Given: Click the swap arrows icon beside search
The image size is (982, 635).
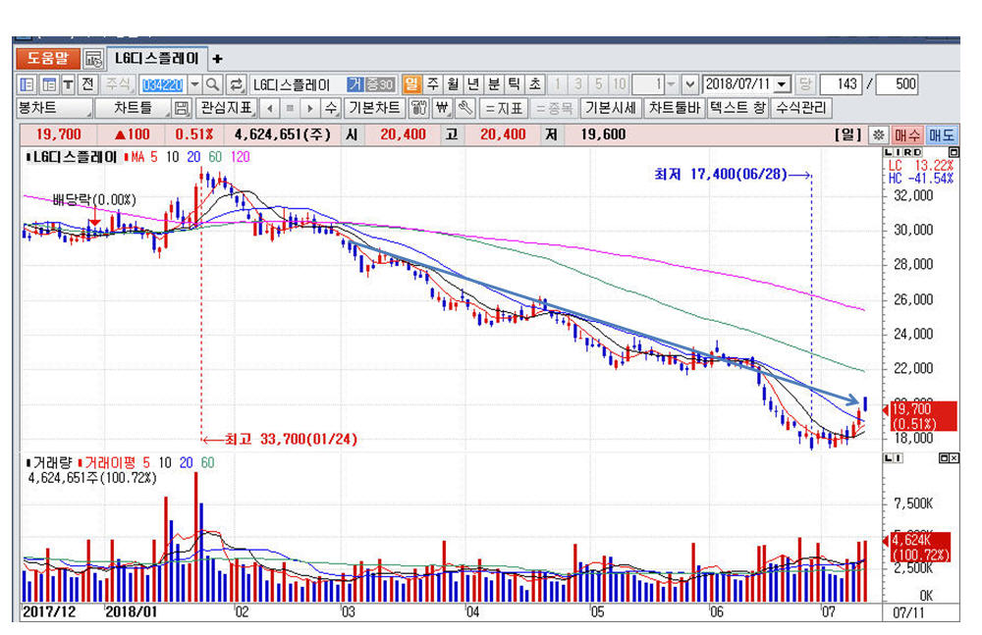Looking at the screenshot, I should (x=236, y=84).
